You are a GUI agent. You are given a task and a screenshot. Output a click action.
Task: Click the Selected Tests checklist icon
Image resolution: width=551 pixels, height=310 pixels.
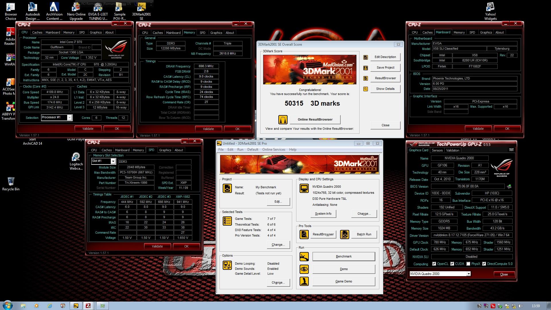[x=227, y=221]
